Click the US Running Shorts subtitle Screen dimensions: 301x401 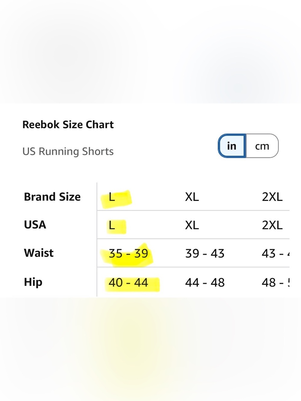tap(68, 151)
